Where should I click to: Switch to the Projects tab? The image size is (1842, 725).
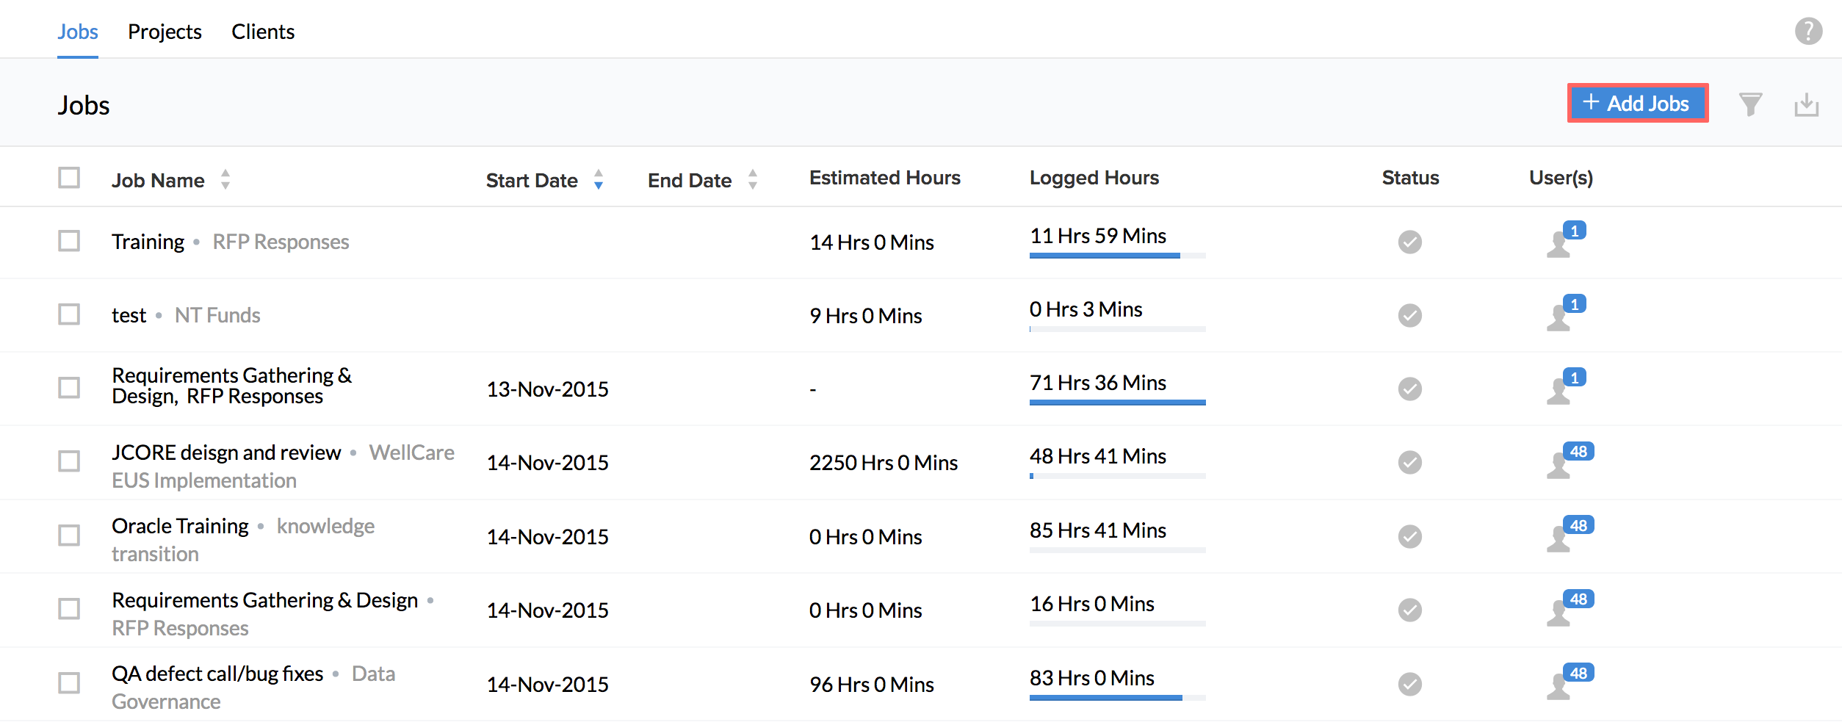pos(165,32)
